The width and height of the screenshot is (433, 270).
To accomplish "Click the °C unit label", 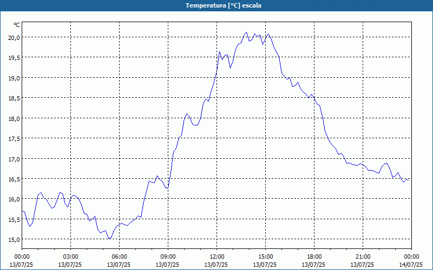I will (x=17, y=25).
